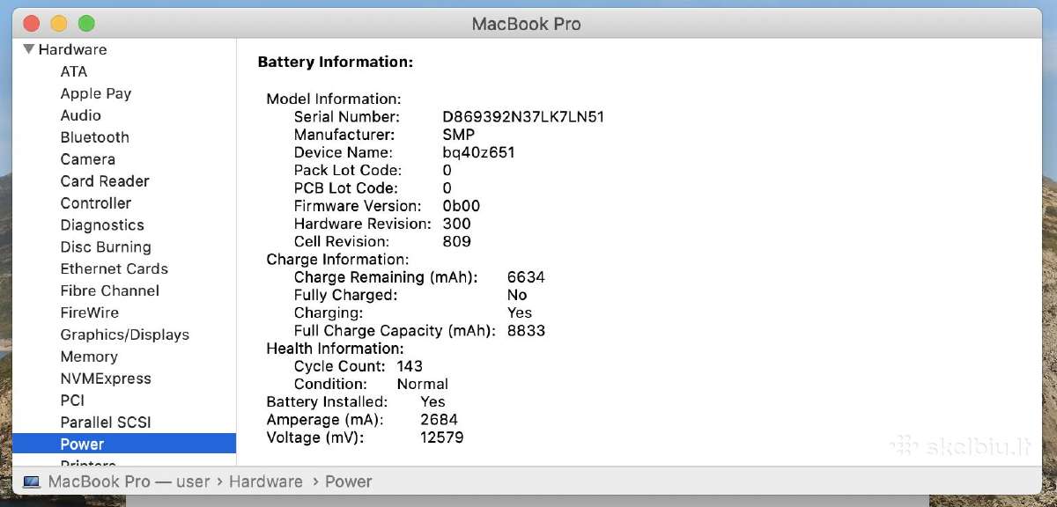Click condition value Normal
Screen dimensions: 1057x507
(422, 384)
